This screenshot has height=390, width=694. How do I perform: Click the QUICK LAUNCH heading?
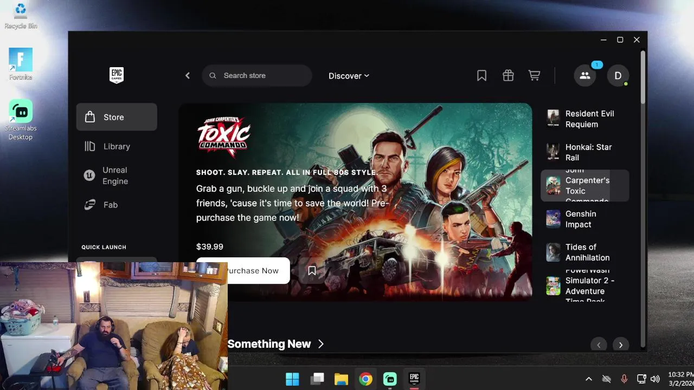tap(104, 247)
